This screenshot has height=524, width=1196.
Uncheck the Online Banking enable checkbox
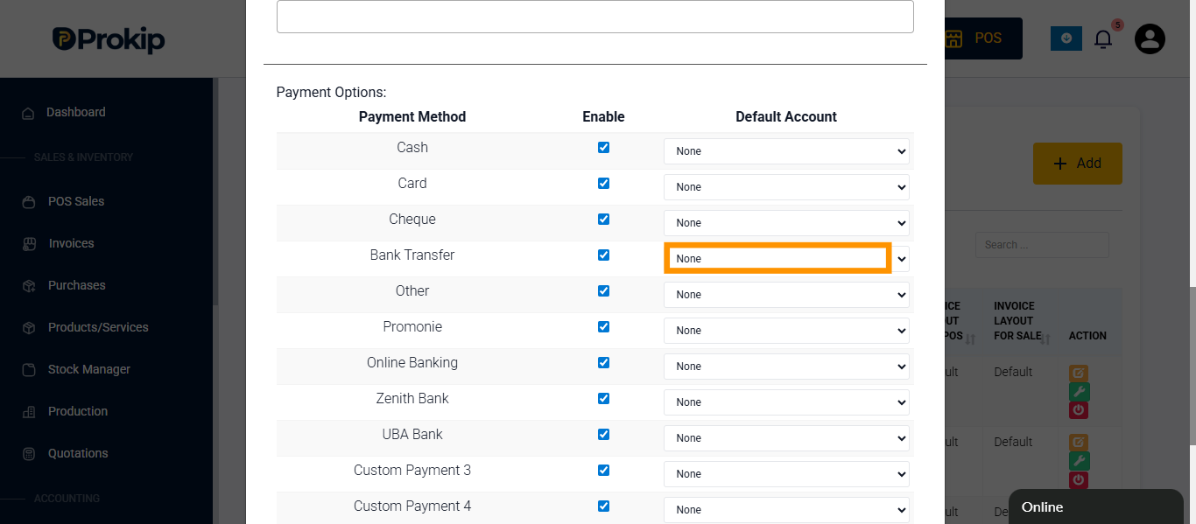point(603,363)
